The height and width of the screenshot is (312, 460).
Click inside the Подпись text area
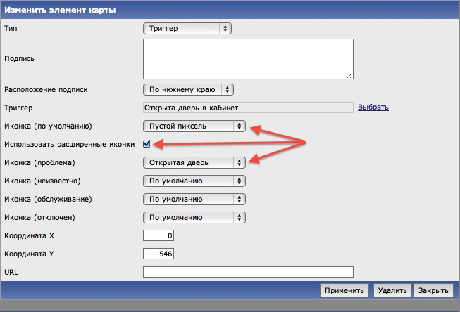click(248, 58)
